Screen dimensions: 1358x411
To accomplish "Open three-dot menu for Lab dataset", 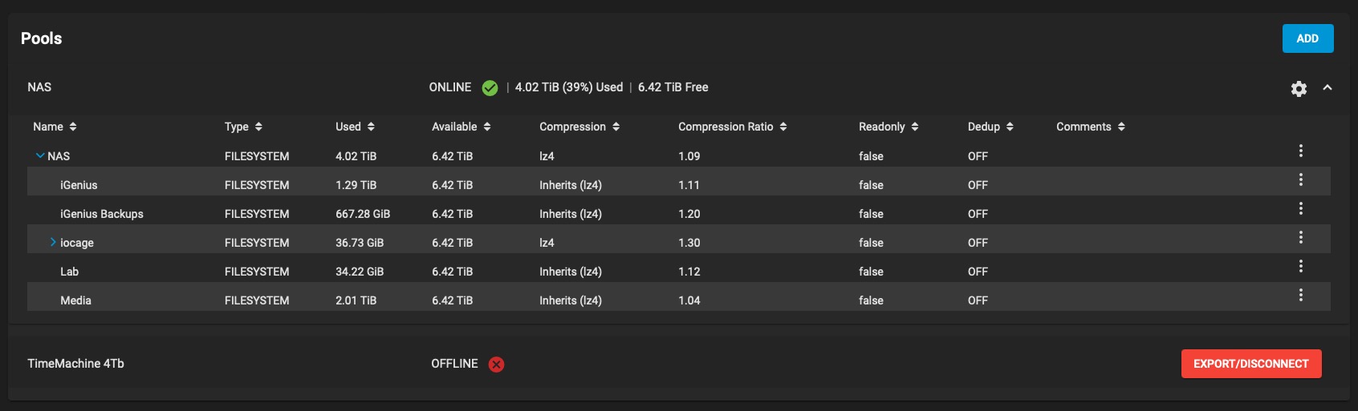I will pos(1300,266).
